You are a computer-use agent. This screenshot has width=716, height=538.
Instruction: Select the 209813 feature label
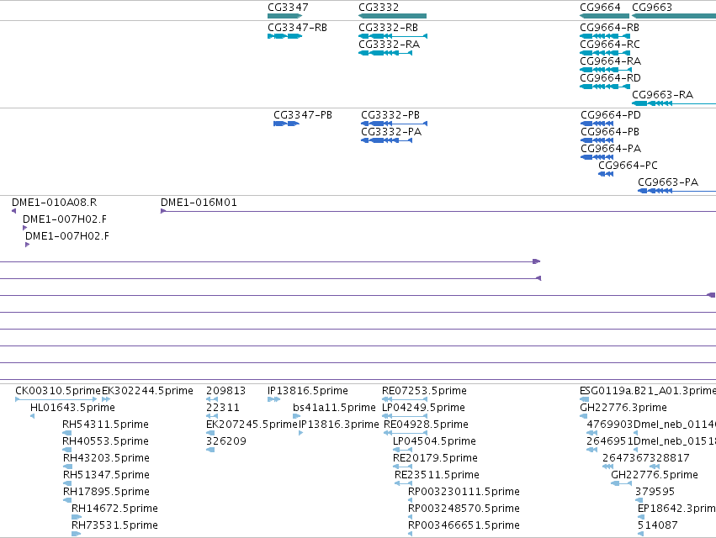click(x=225, y=391)
